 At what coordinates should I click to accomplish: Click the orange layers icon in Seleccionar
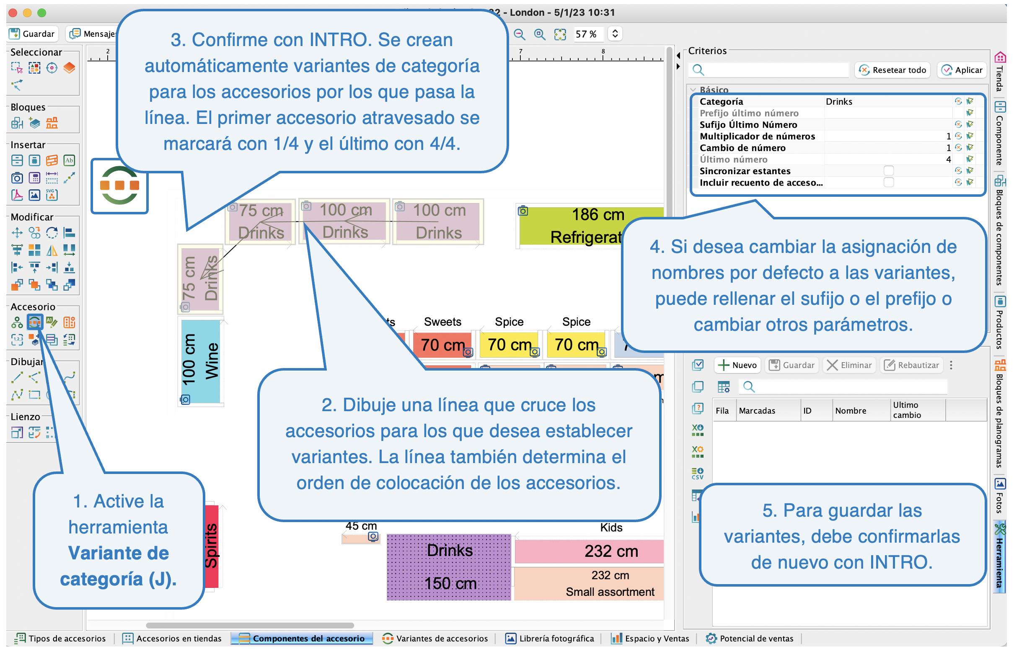coord(70,68)
